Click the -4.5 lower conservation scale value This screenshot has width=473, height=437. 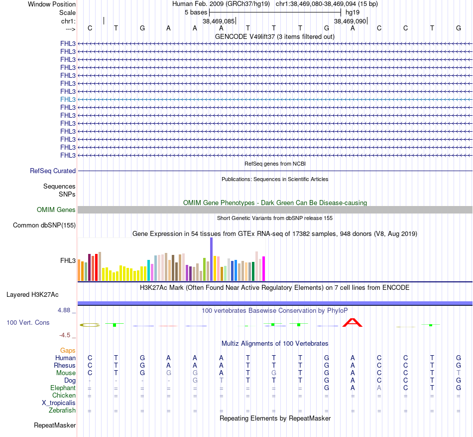[65, 335]
